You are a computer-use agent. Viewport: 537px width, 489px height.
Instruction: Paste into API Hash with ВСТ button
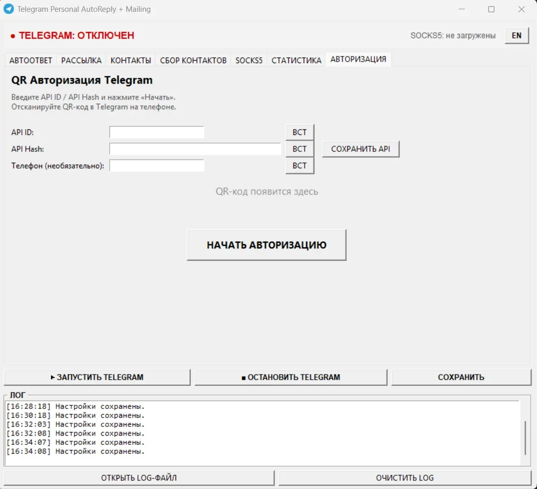pos(300,149)
